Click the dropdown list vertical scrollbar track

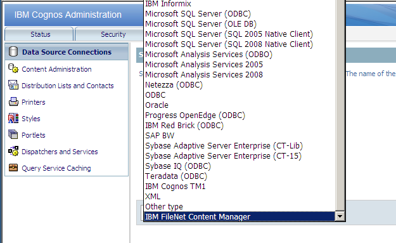click(x=340, y=105)
